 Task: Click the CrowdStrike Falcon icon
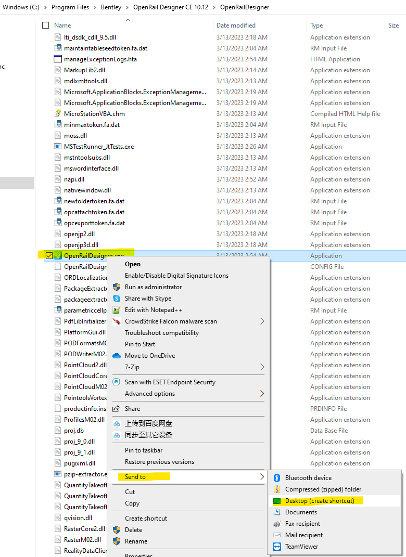pos(117,321)
